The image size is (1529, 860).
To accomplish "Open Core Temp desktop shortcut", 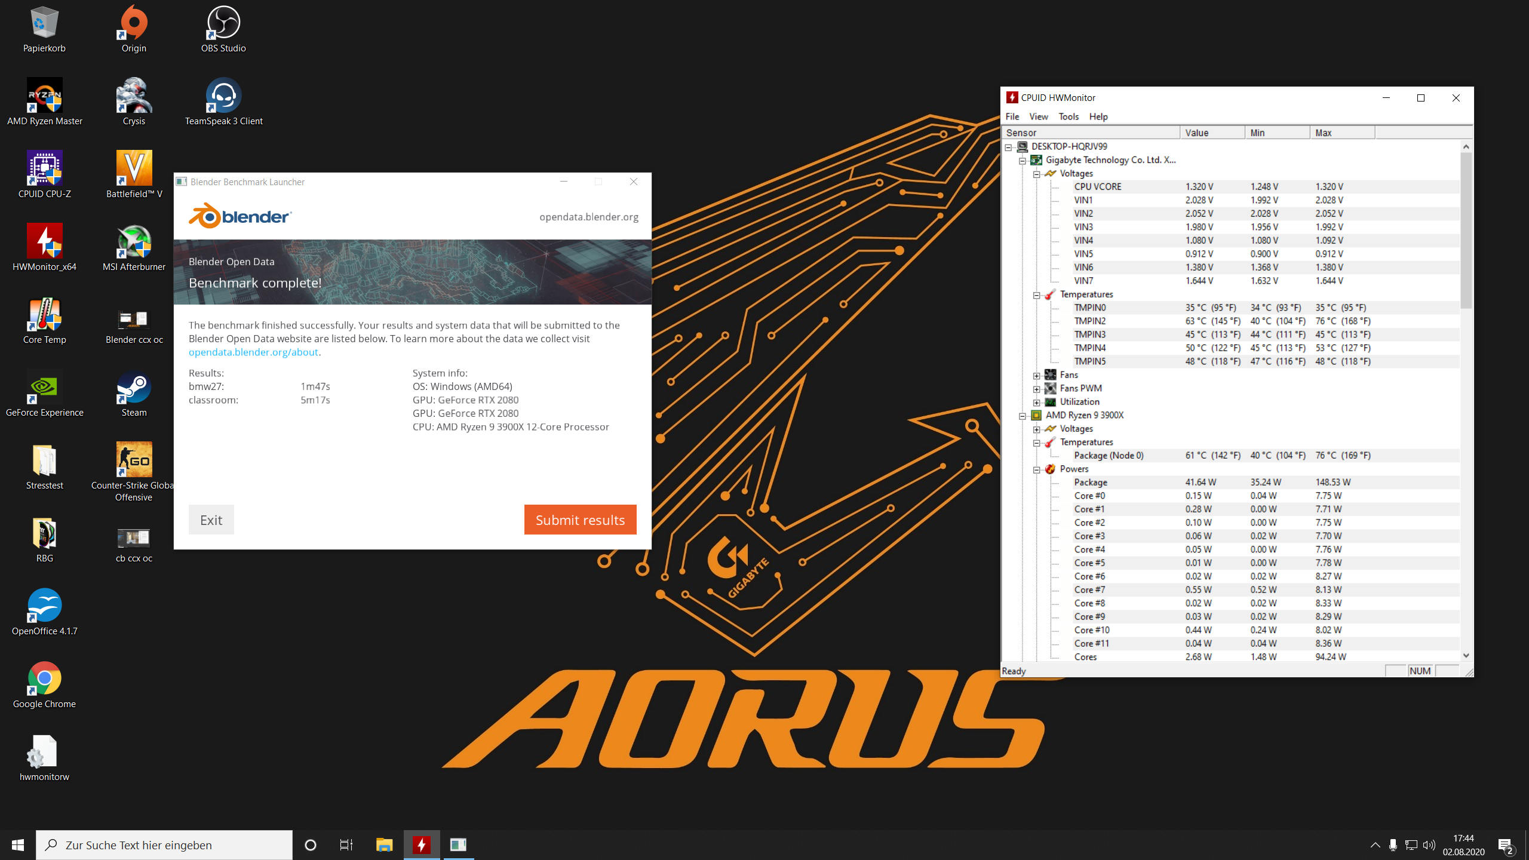I will [x=44, y=315].
